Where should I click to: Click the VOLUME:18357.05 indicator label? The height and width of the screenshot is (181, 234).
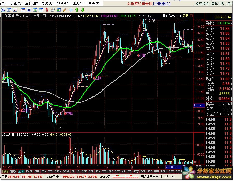point(15,135)
